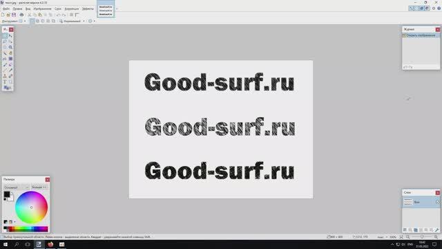Choose Replace selection mode
Screen dimensions: 442x249
[32, 21]
